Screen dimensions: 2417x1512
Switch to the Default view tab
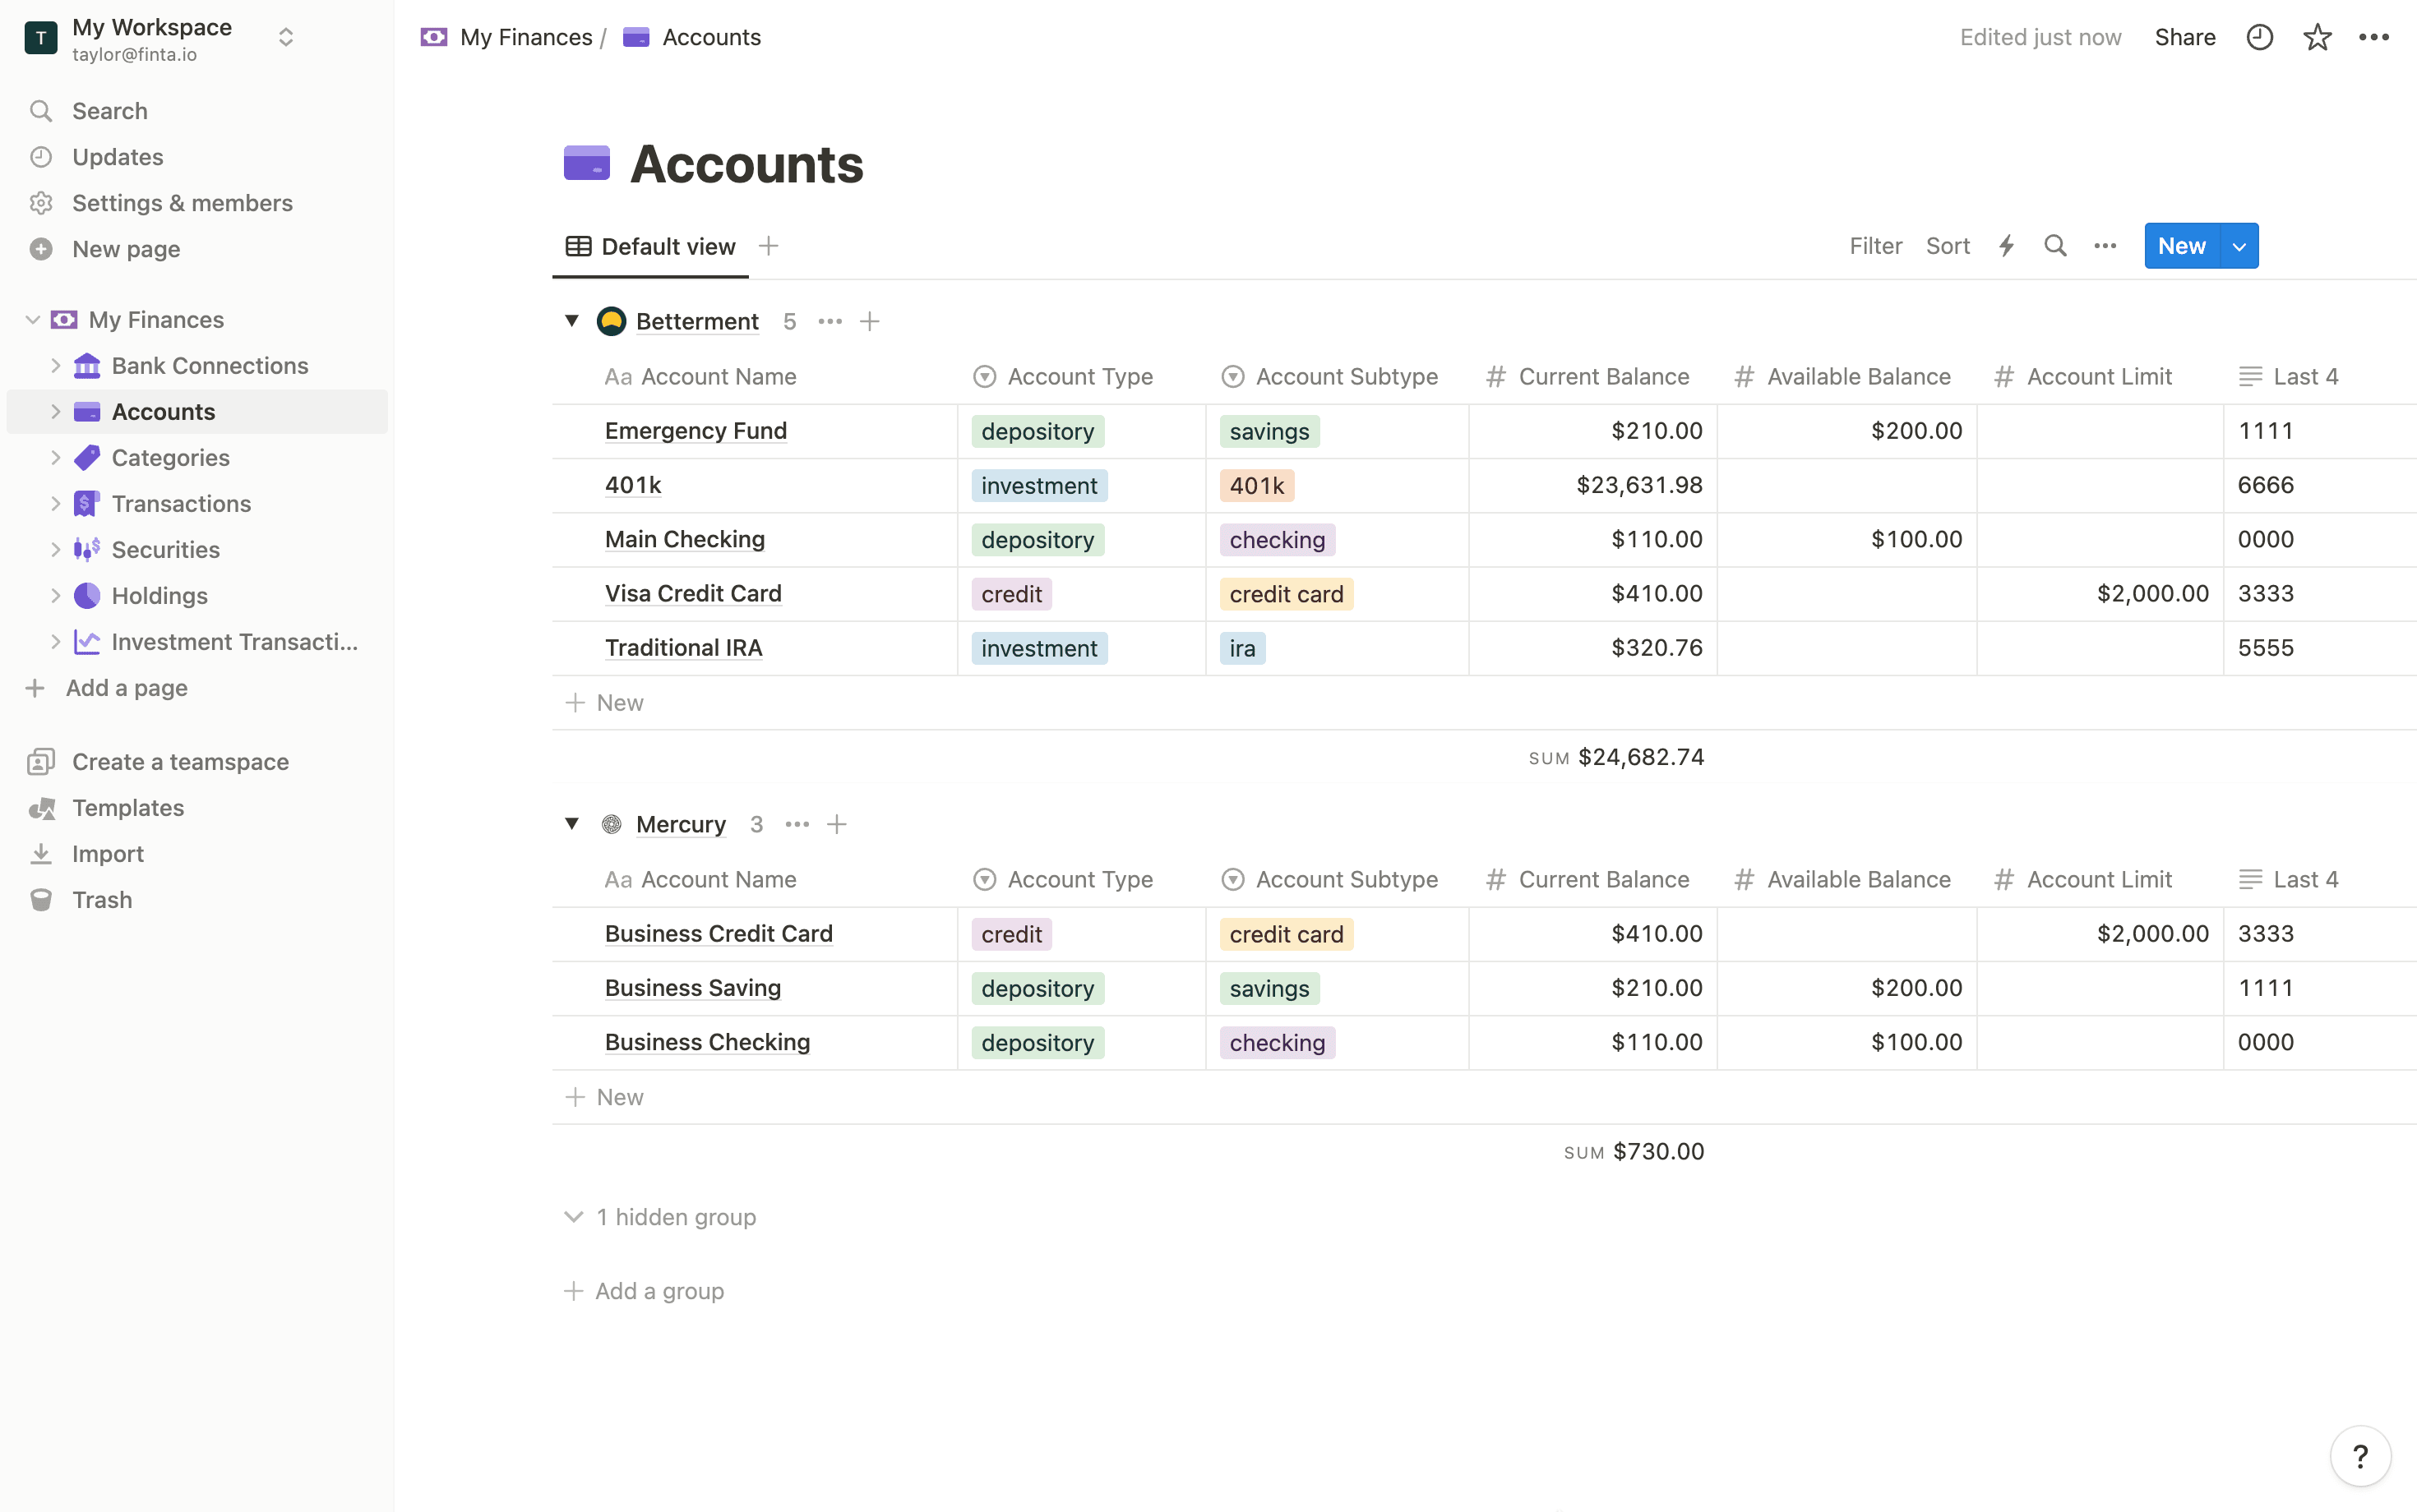(x=650, y=245)
